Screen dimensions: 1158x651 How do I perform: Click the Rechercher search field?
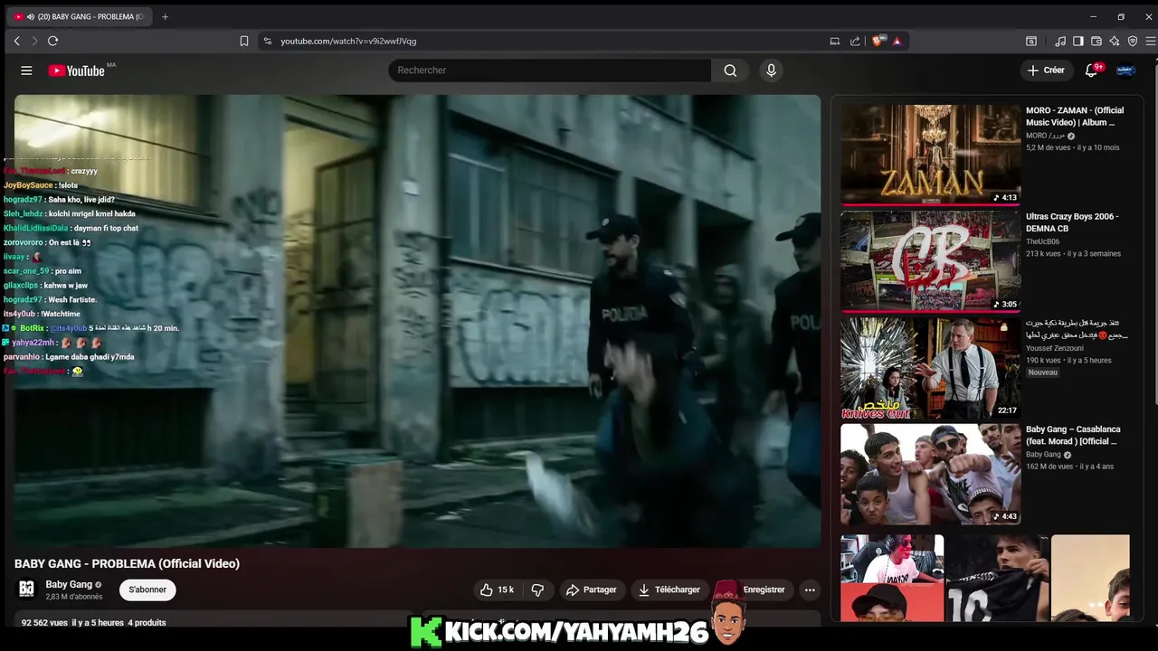[x=550, y=71]
